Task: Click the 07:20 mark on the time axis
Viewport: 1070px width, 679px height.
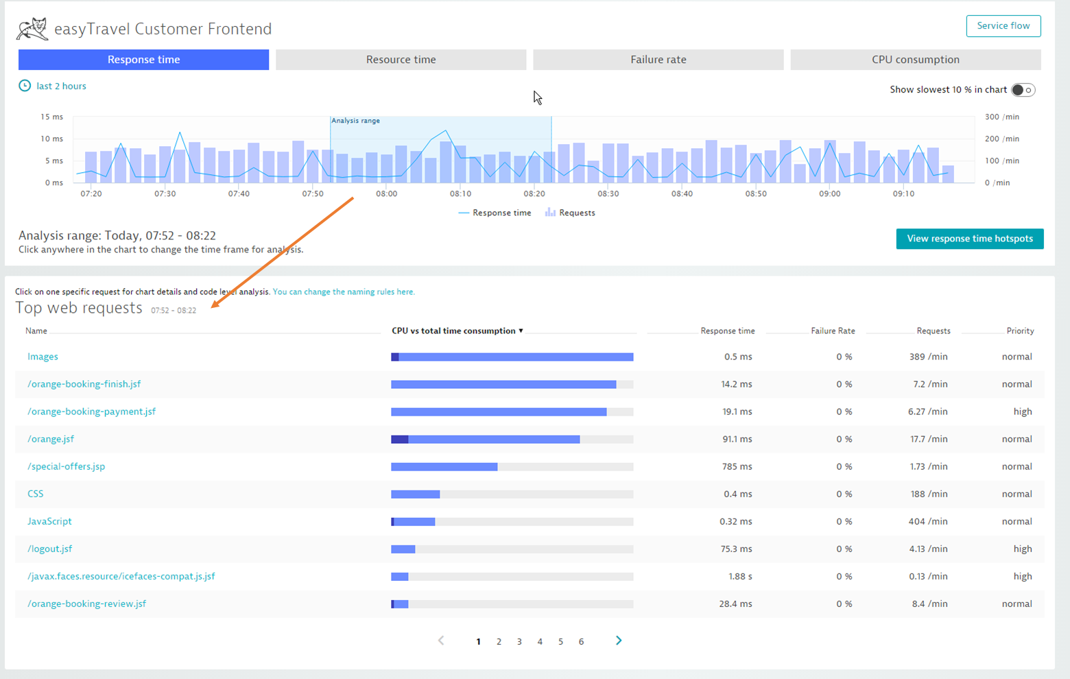Action: click(x=91, y=193)
